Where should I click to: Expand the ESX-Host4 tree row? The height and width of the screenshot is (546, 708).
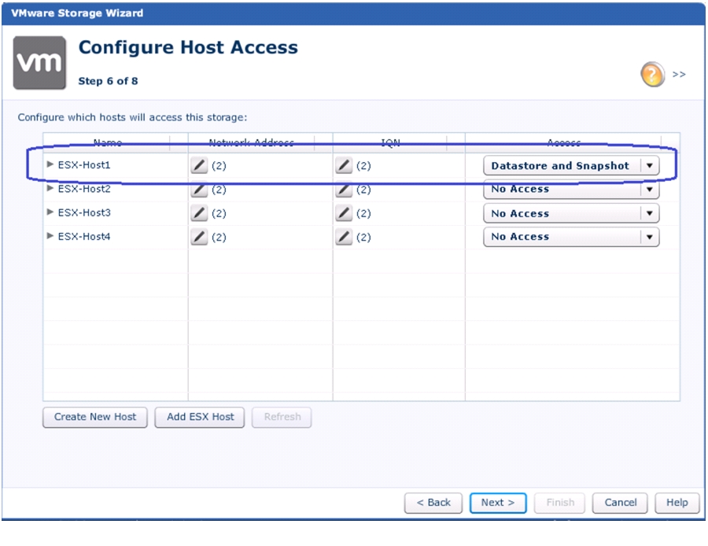coord(50,236)
